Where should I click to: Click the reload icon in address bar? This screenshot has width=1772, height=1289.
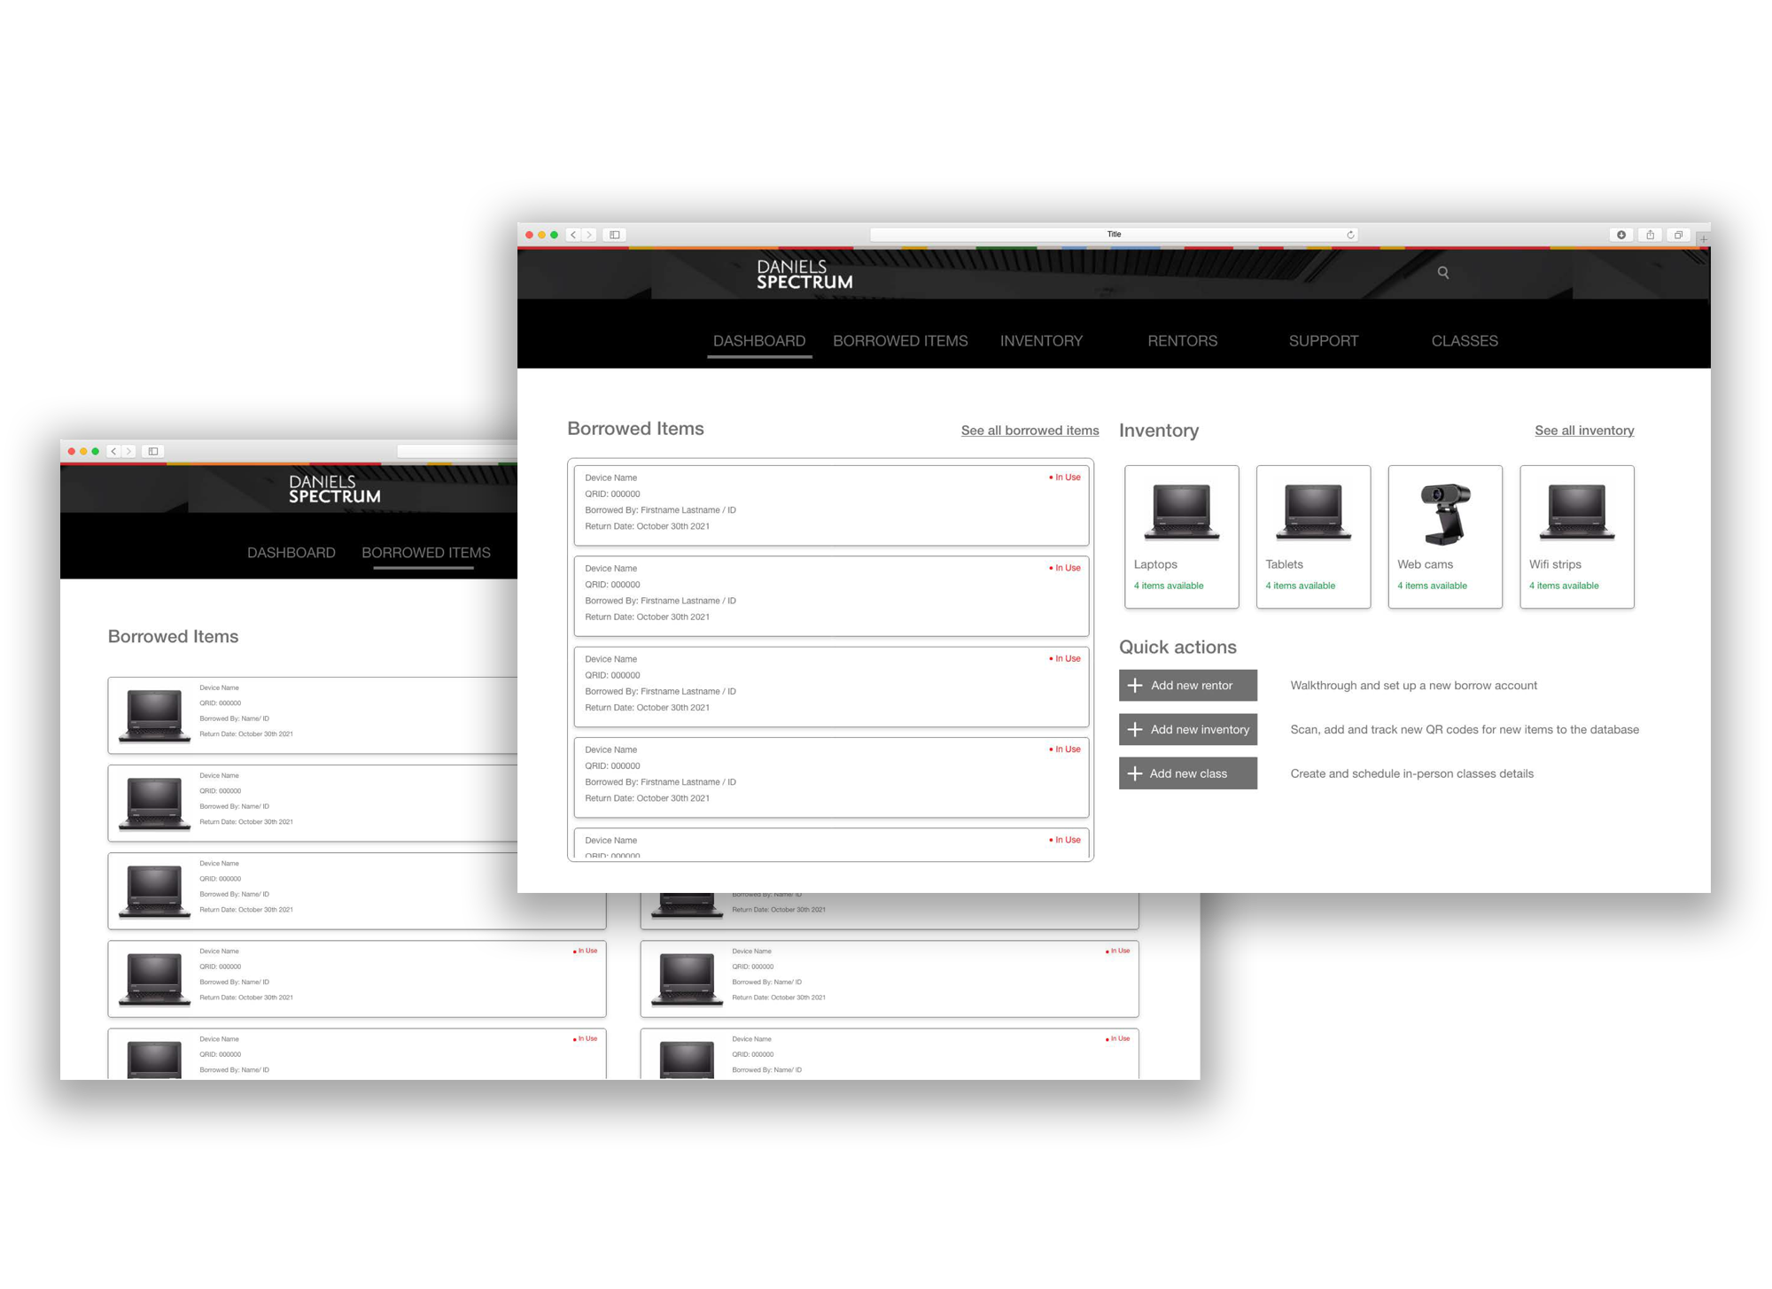1350,235
